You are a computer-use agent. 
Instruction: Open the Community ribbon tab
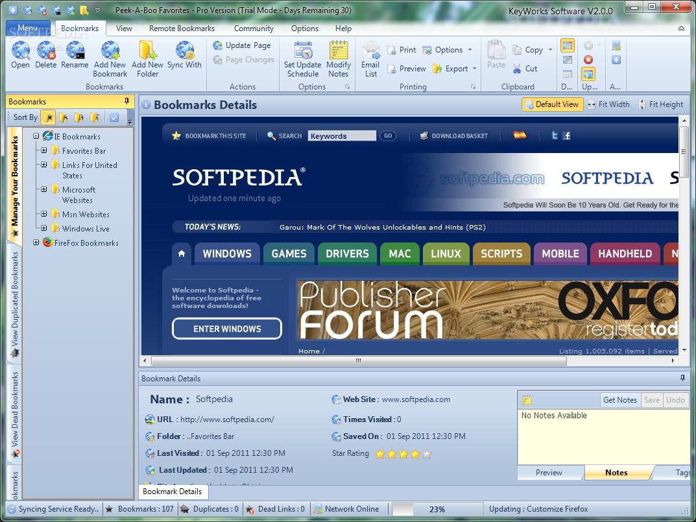(x=254, y=29)
